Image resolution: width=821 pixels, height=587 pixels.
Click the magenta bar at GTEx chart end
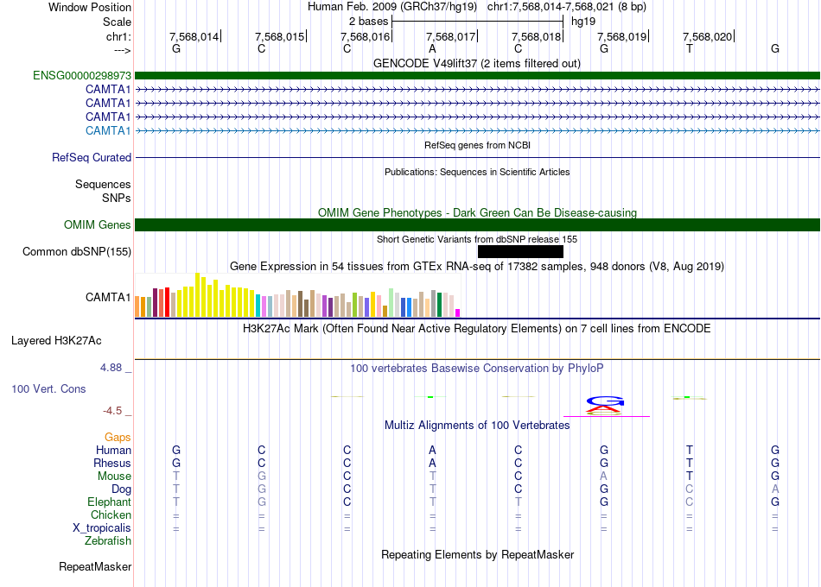[458, 312]
